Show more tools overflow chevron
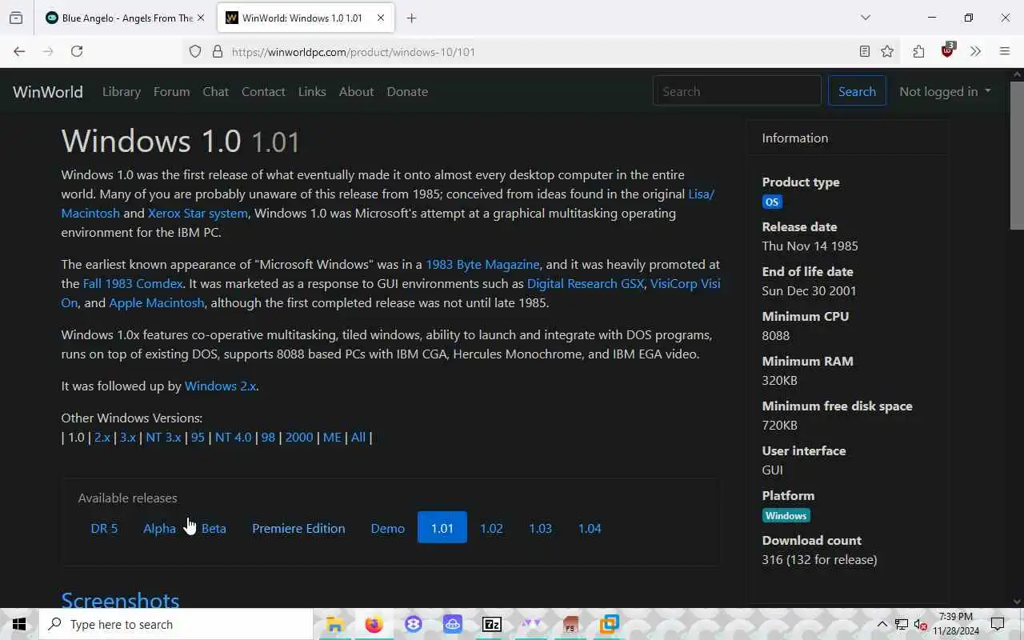Screen dimensions: 1024x640 (x=975, y=51)
